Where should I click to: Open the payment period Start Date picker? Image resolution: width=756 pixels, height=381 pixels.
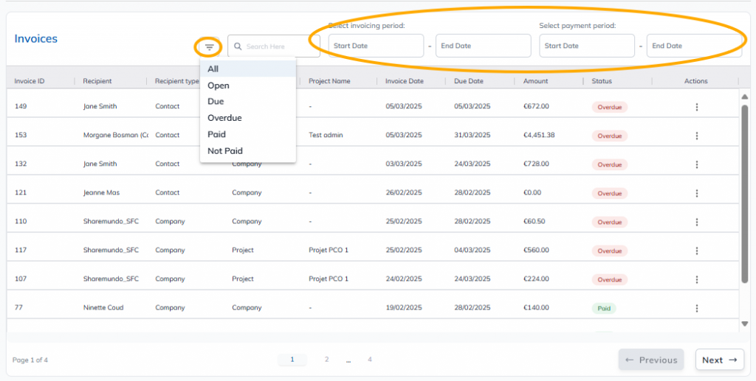587,46
